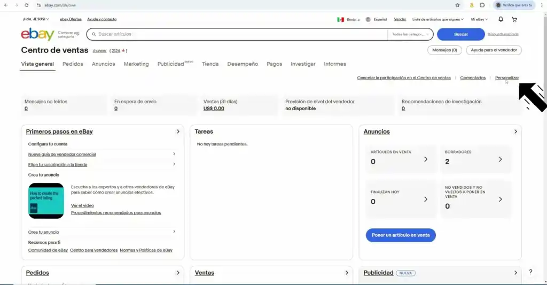Click 'Crea tu anuncio' link
547x285 pixels.
(x=44, y=232)
